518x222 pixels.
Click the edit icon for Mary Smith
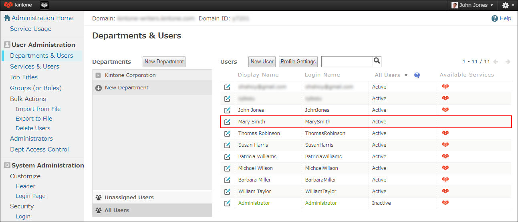point(227,122)
